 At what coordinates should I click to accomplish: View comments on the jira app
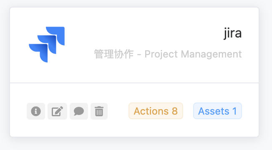pyautogui.click(x=79, y=111)
